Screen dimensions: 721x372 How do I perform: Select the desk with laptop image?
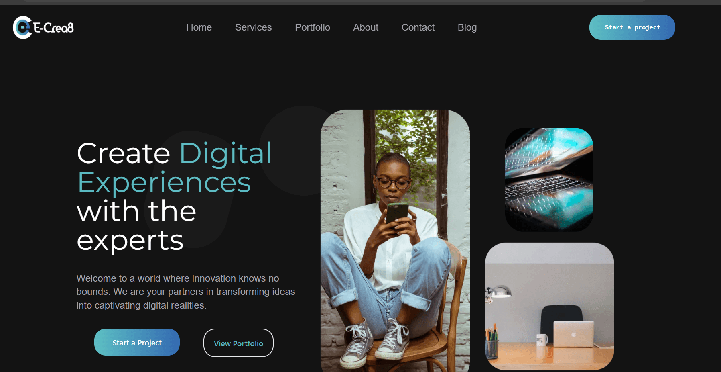coord(549,307)
